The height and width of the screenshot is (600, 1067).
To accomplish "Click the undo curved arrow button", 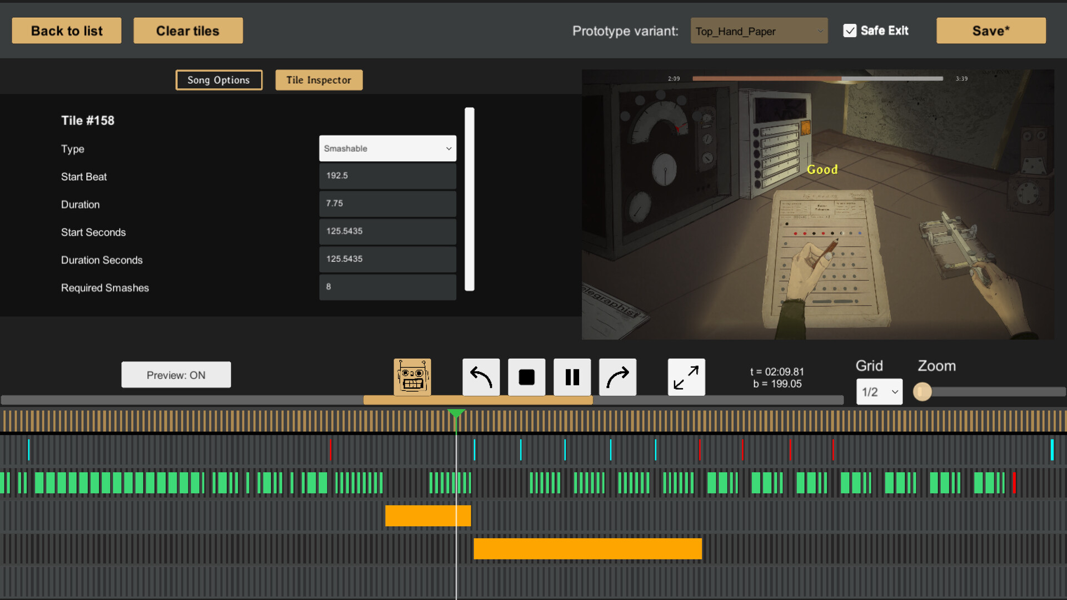I will (481, 377).
